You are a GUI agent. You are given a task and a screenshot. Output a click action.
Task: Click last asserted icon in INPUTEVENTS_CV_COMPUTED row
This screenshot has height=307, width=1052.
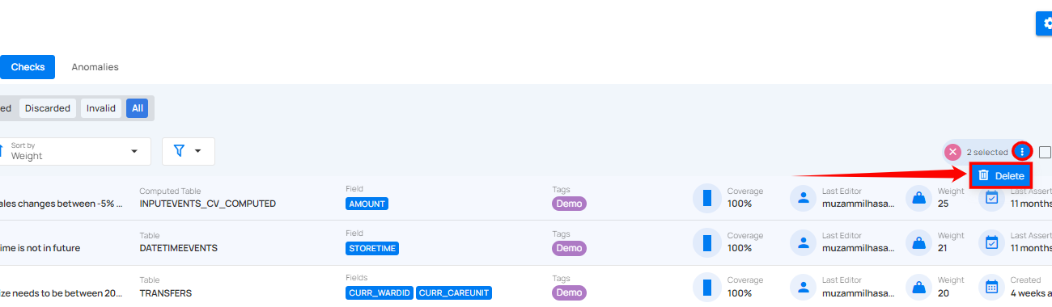[x=992, y=198]
